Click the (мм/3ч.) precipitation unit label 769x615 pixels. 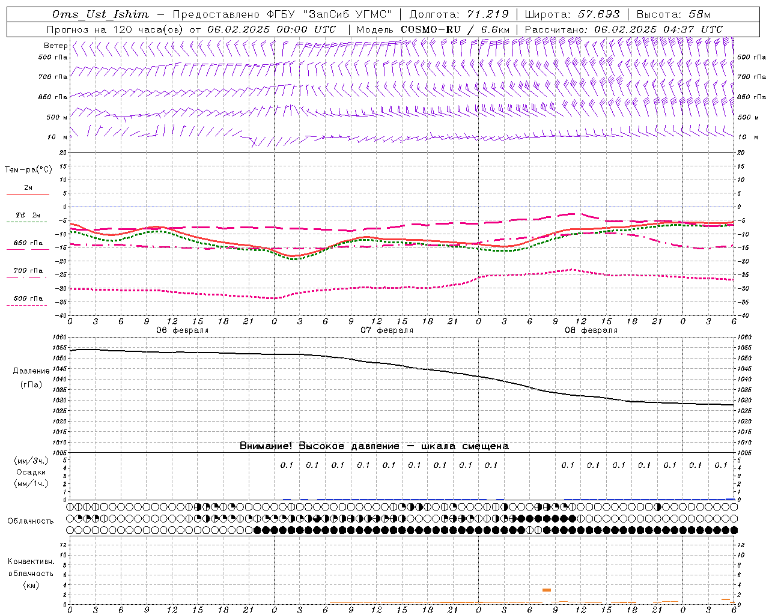31,461
